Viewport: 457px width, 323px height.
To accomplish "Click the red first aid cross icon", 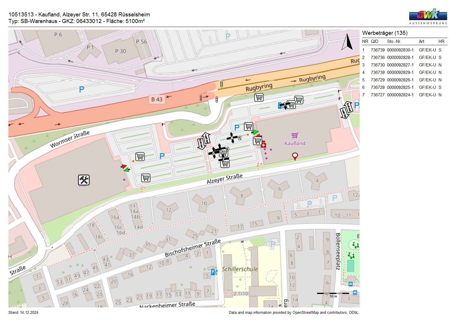I will 263,145.
